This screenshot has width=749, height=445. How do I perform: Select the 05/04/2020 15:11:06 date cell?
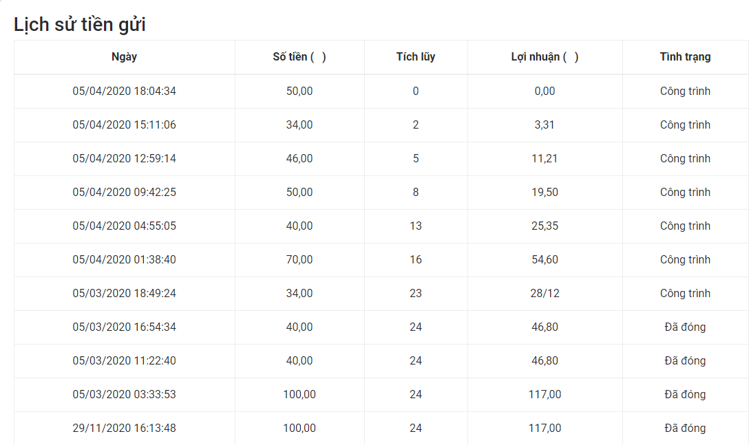click(x=124, y=124)
